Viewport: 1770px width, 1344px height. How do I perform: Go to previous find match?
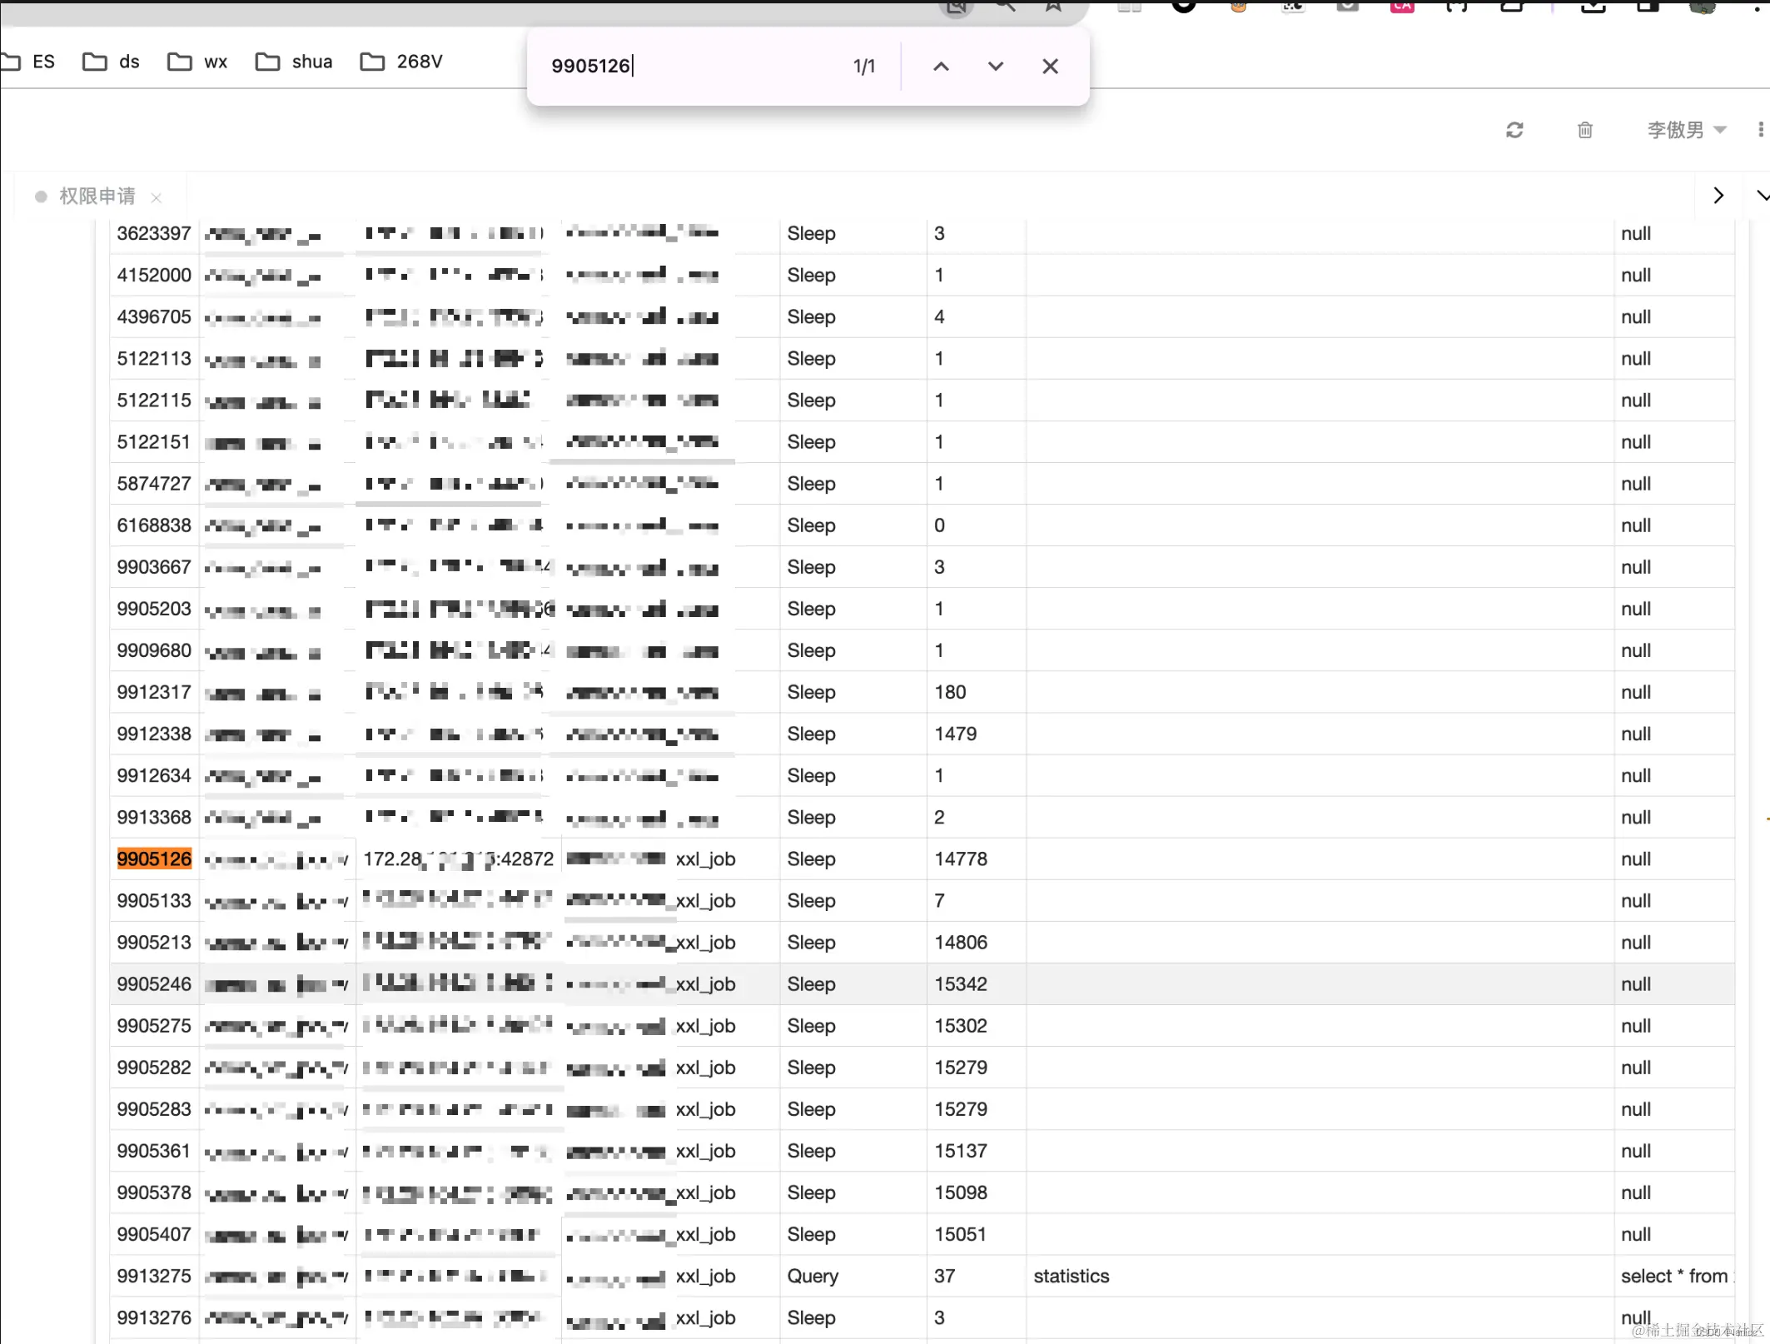pos(941,67)
